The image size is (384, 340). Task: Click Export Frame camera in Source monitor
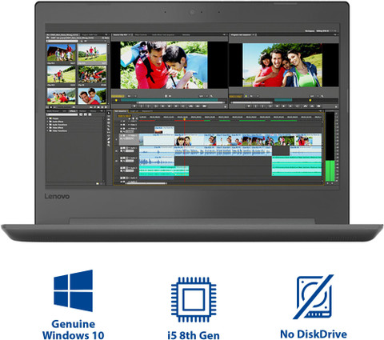205,106
